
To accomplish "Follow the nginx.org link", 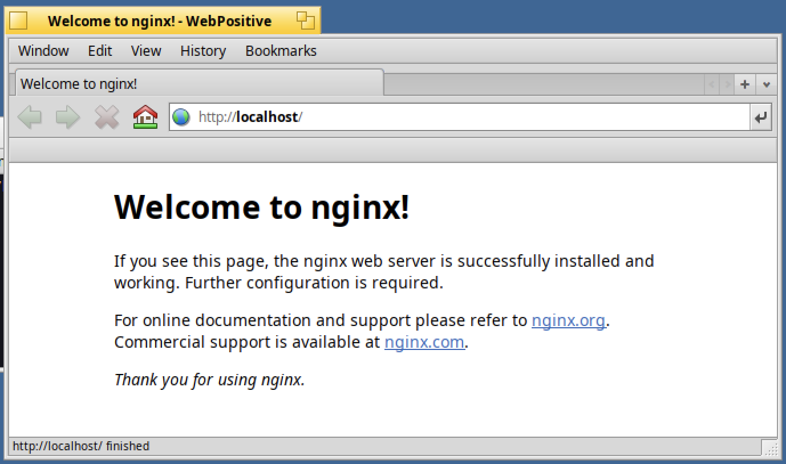I will (x=568, y=320).
